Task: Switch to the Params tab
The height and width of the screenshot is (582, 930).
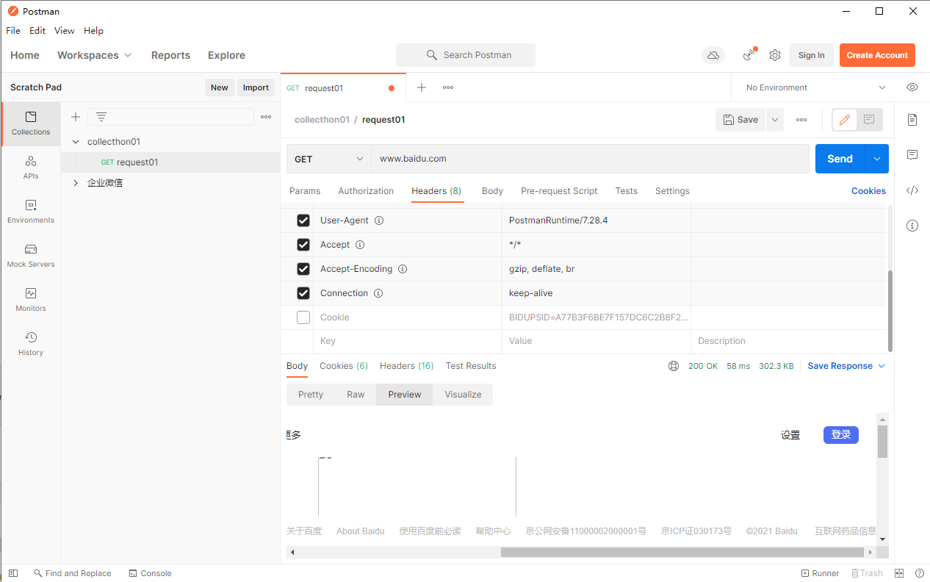Action: (305, 191)
